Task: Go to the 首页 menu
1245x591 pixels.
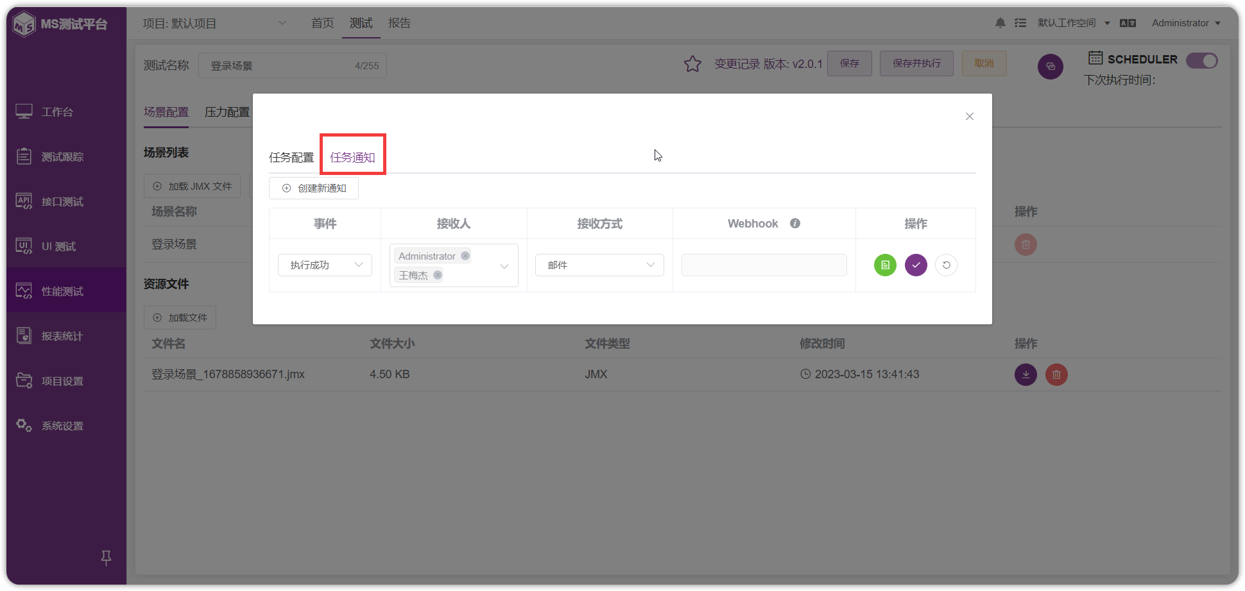Action: coord(323,23)
